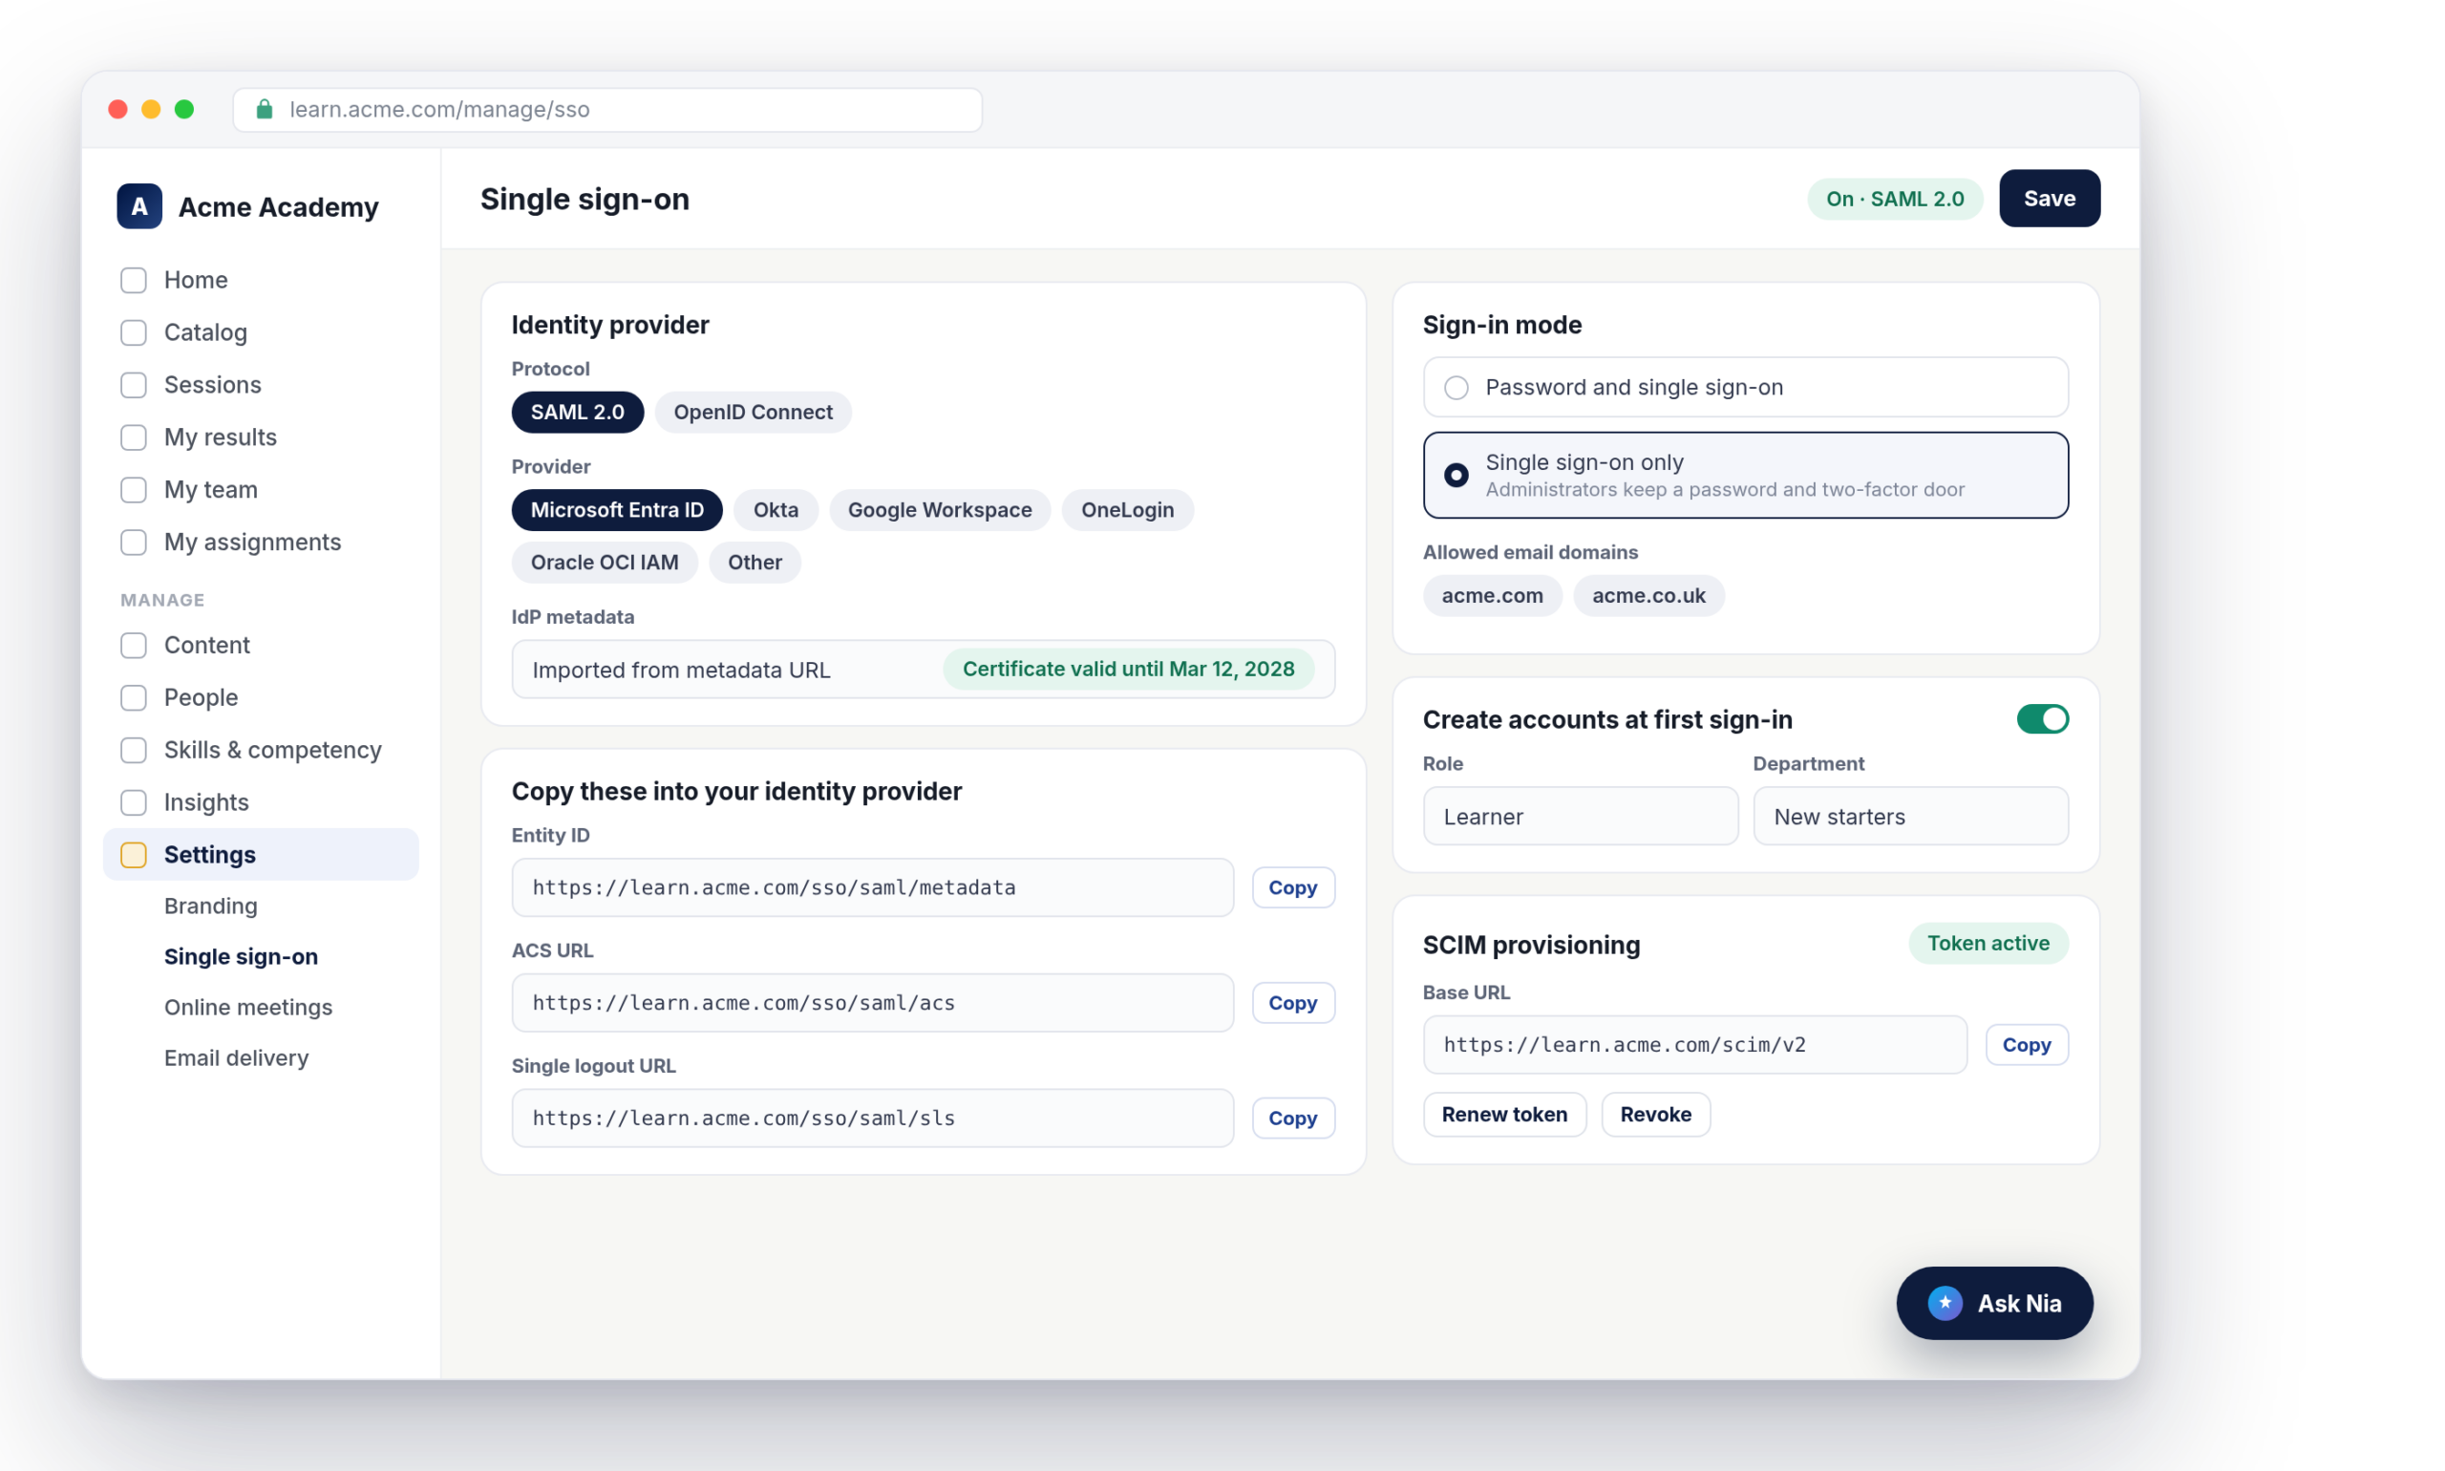
Task: Select Single sign-on only mode
Action: point(1745,475)
